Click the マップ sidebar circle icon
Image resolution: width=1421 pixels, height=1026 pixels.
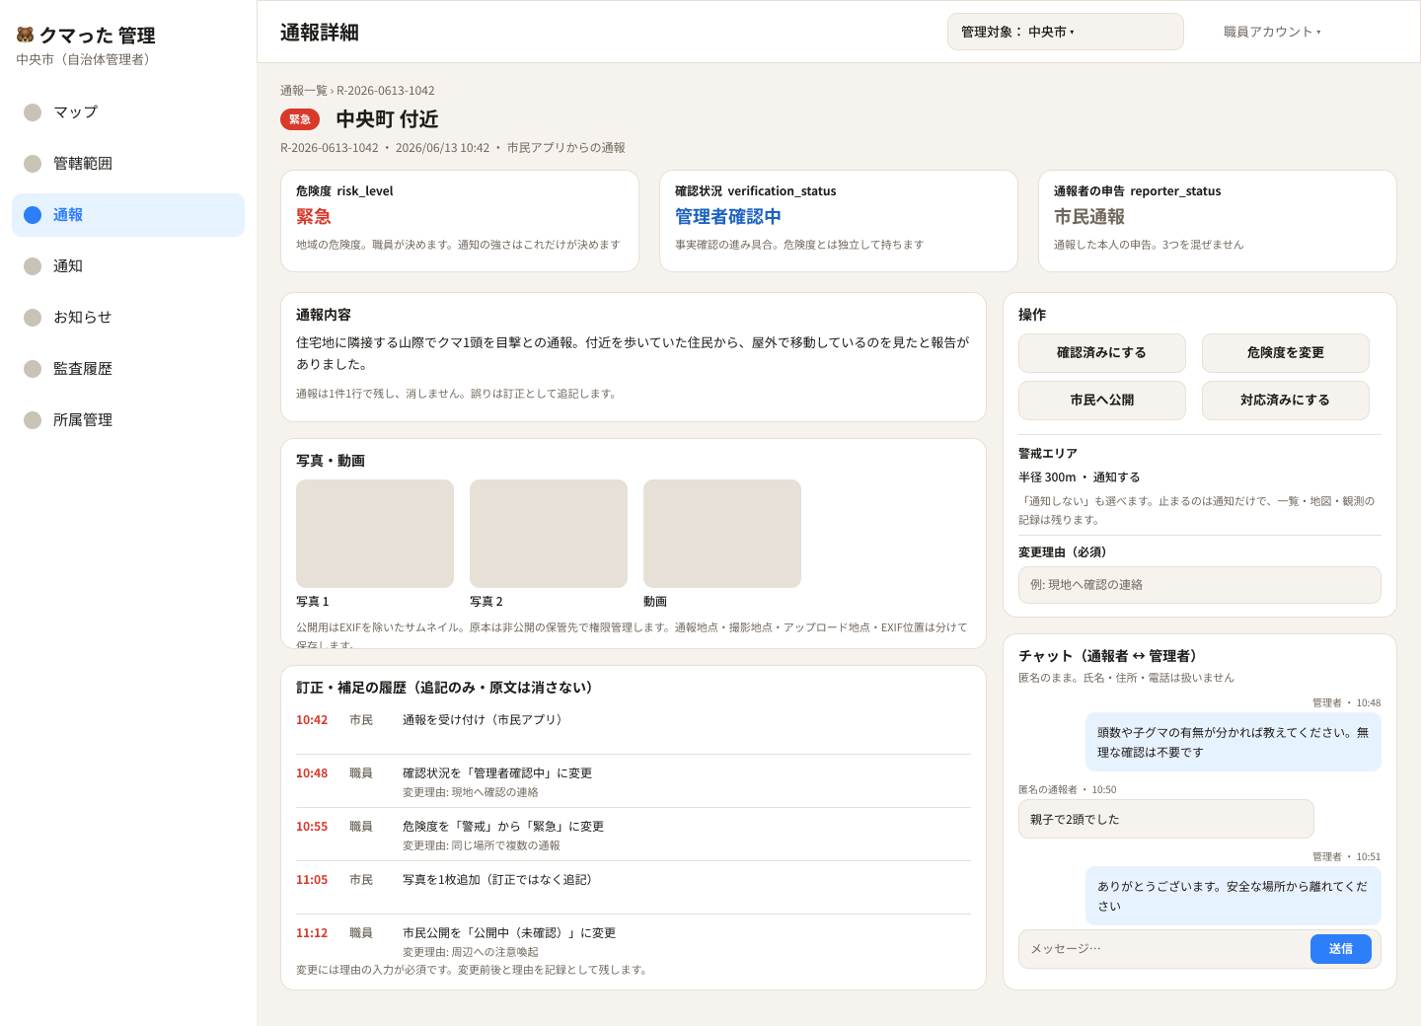coord(33,112)
